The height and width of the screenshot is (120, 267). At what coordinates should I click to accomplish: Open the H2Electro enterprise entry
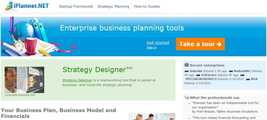pos(209,75)
